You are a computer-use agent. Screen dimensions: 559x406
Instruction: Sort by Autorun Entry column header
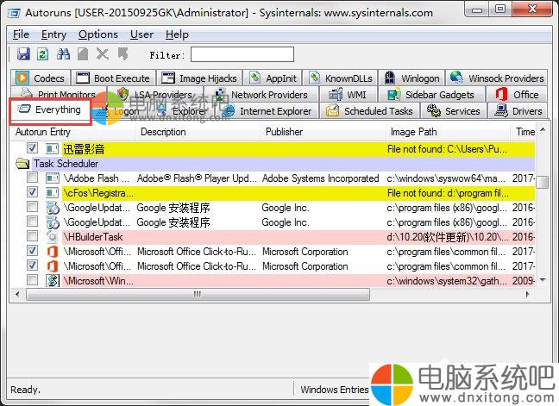coord(72,132)
